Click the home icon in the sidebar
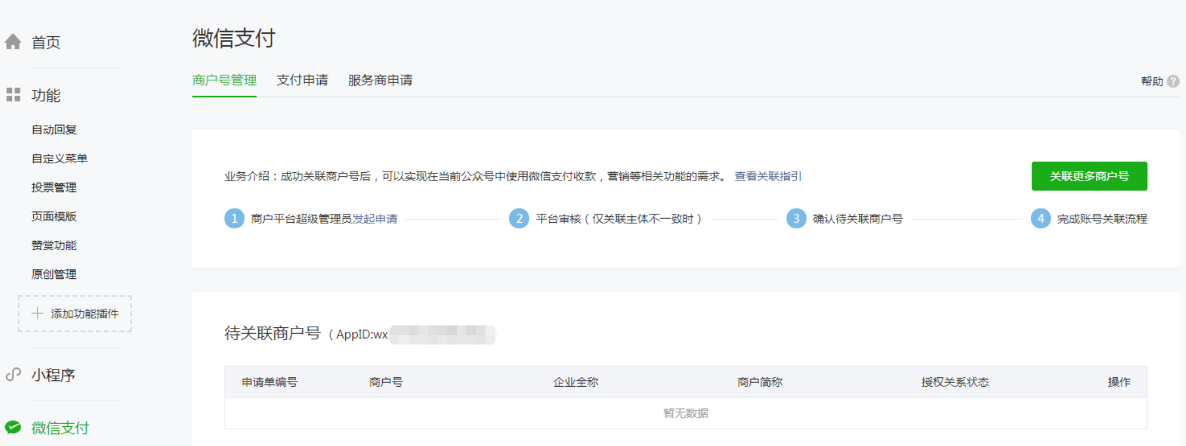 pos(13,42)
